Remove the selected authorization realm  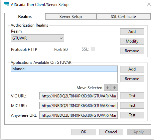coord(132,51)
